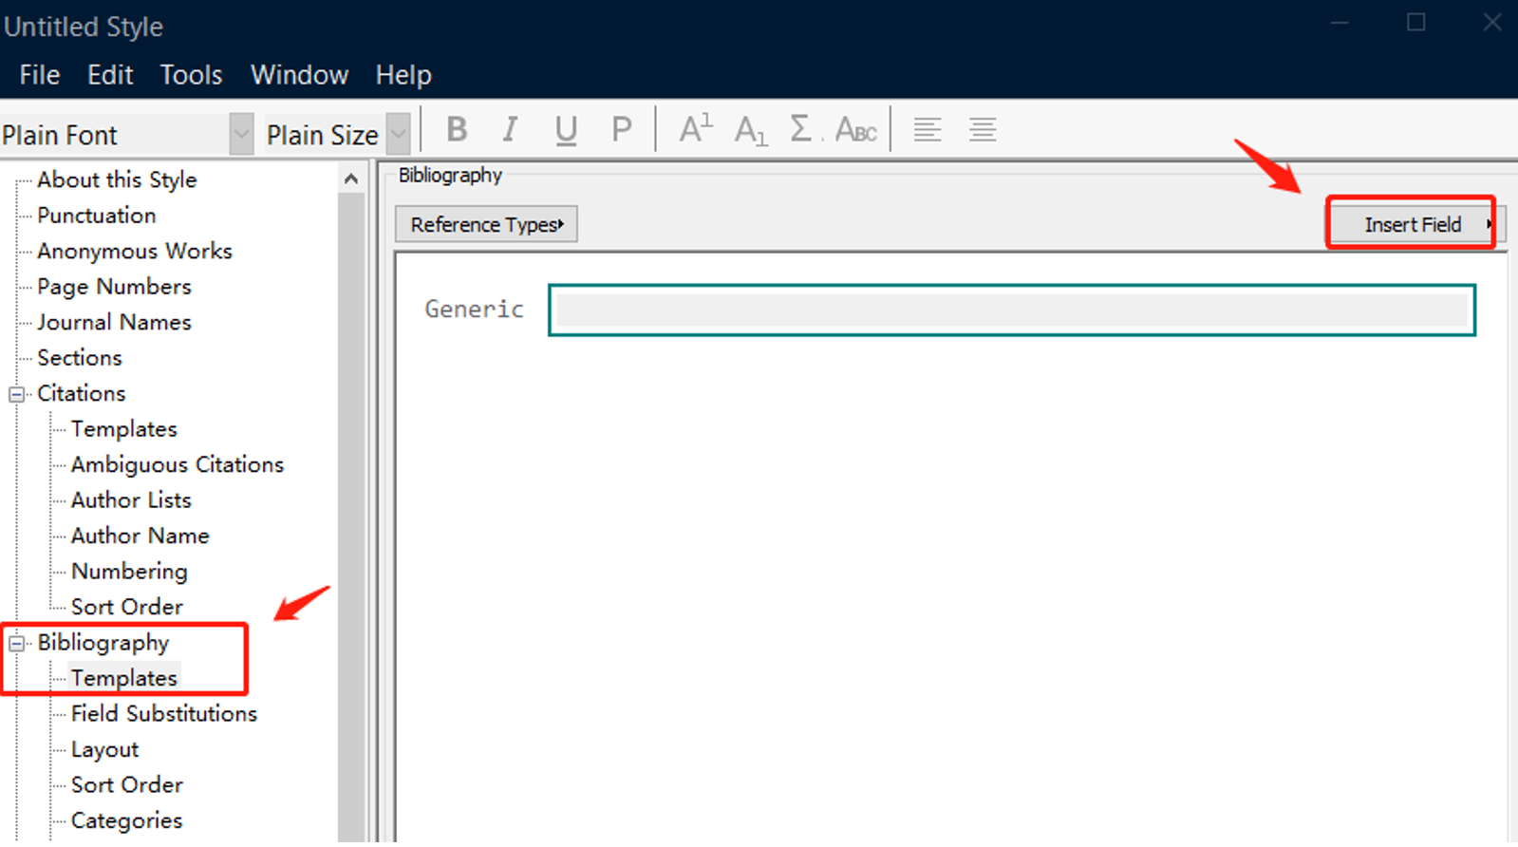Click inside the Generic template field
The width and height of the screenshot is (1518, 847).
tap(1011, 311)
